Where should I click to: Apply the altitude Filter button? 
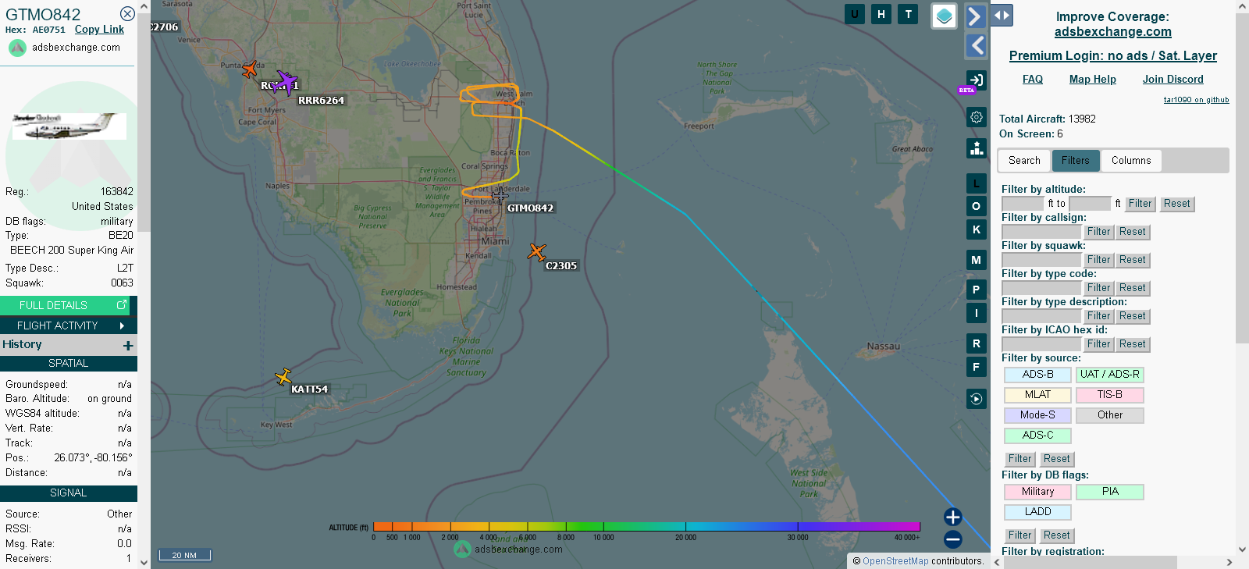(1140, 204)
